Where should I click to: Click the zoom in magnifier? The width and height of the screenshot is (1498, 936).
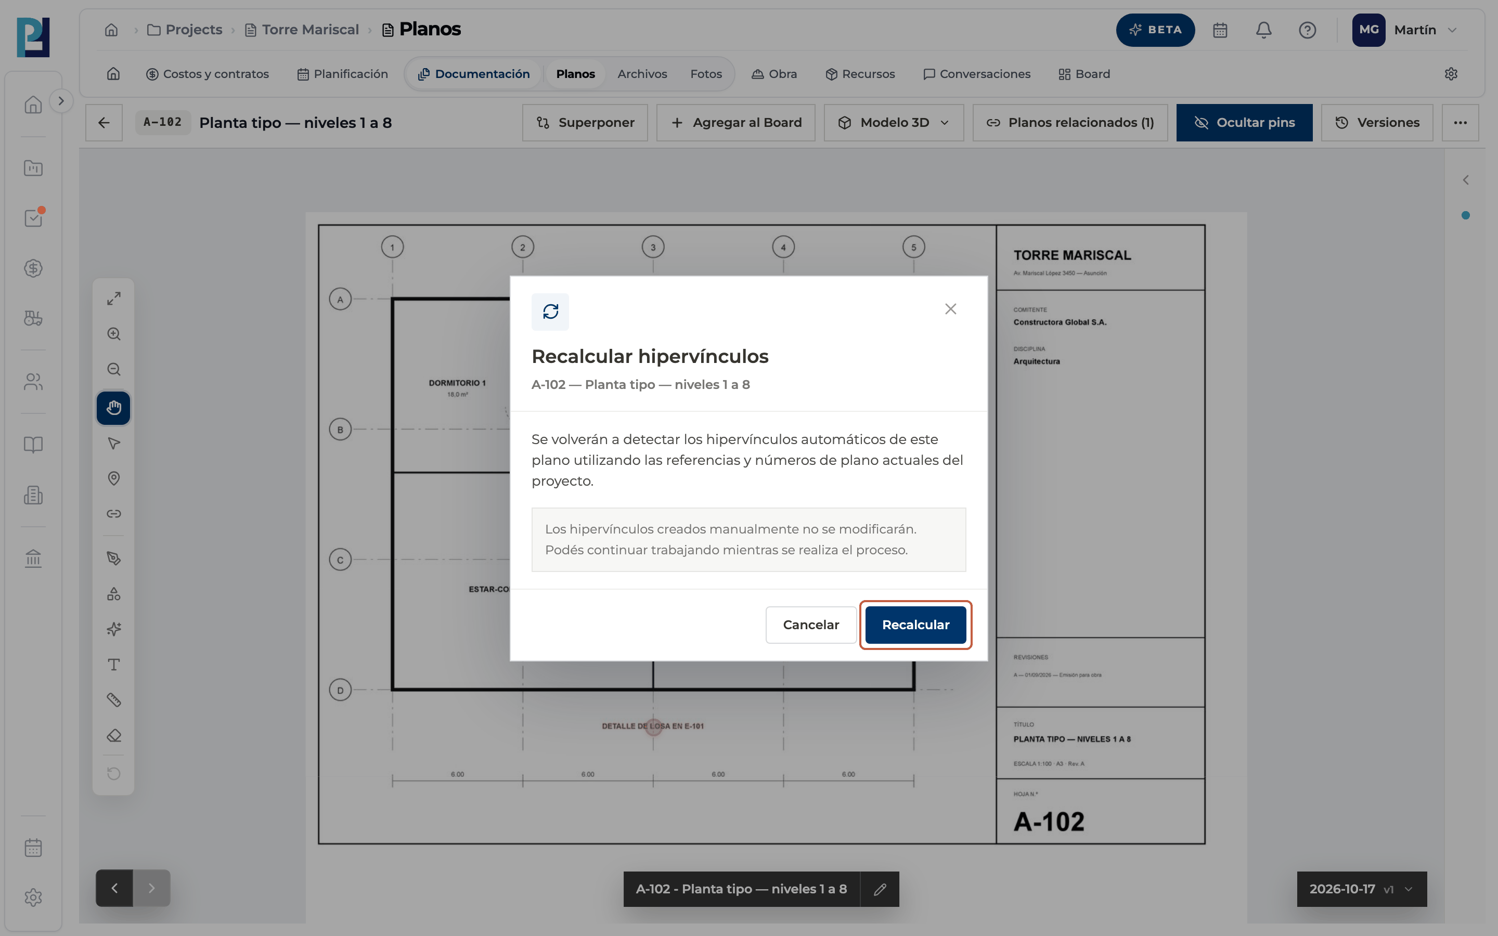113,334
